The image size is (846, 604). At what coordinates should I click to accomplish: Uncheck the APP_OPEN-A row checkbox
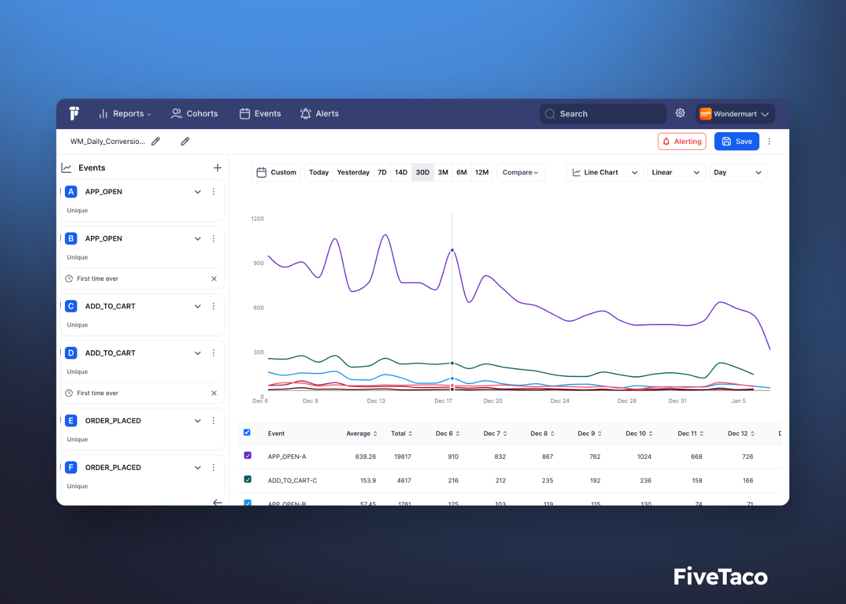tap(247, 455)
